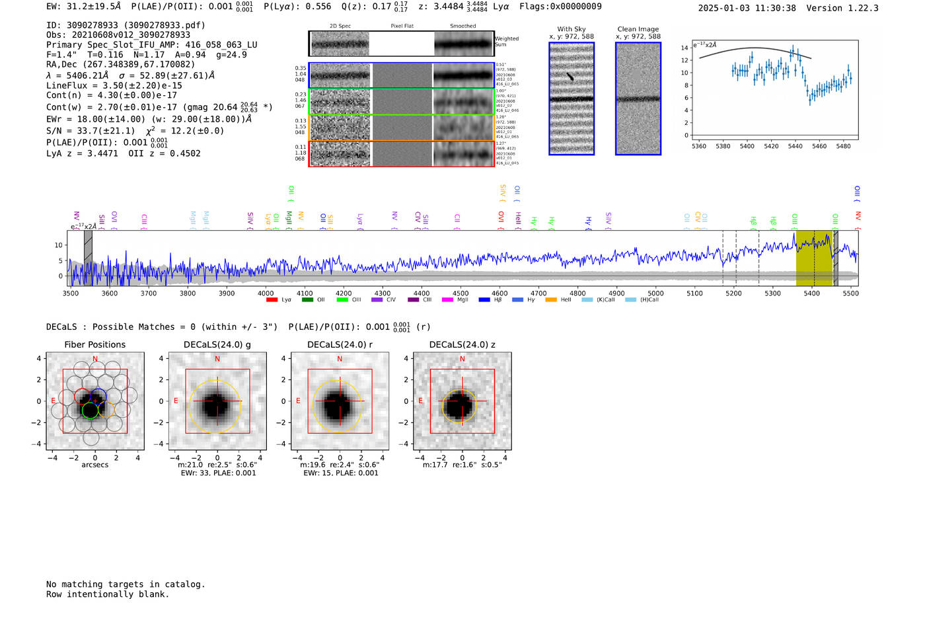This screenshot has height=630, width=925.
Task: Click the blue-bordered 2D spectrum row
Action: (x=401, y=75)
